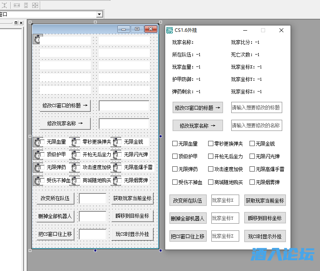Viewport: 320px width, 271px height.
Task: Click the 修改CS窗口的标题 button in the running app
Action: pos(198,108)
